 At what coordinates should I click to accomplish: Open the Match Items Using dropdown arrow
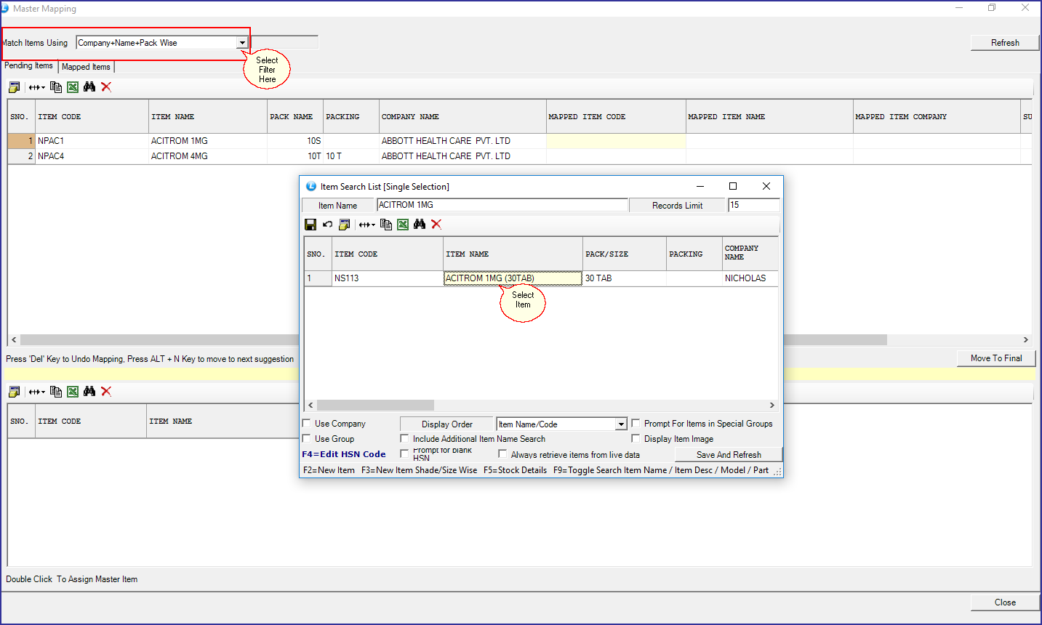(242, 43)
